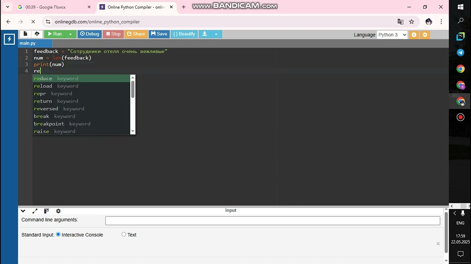Click the bottom panel vertical scrollbar

[446, 232]
